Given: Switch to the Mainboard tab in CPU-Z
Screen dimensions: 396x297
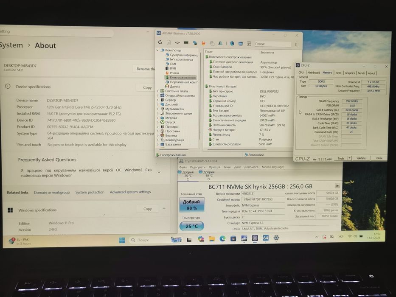Looking at the screenshot, I should click(313, 73).
